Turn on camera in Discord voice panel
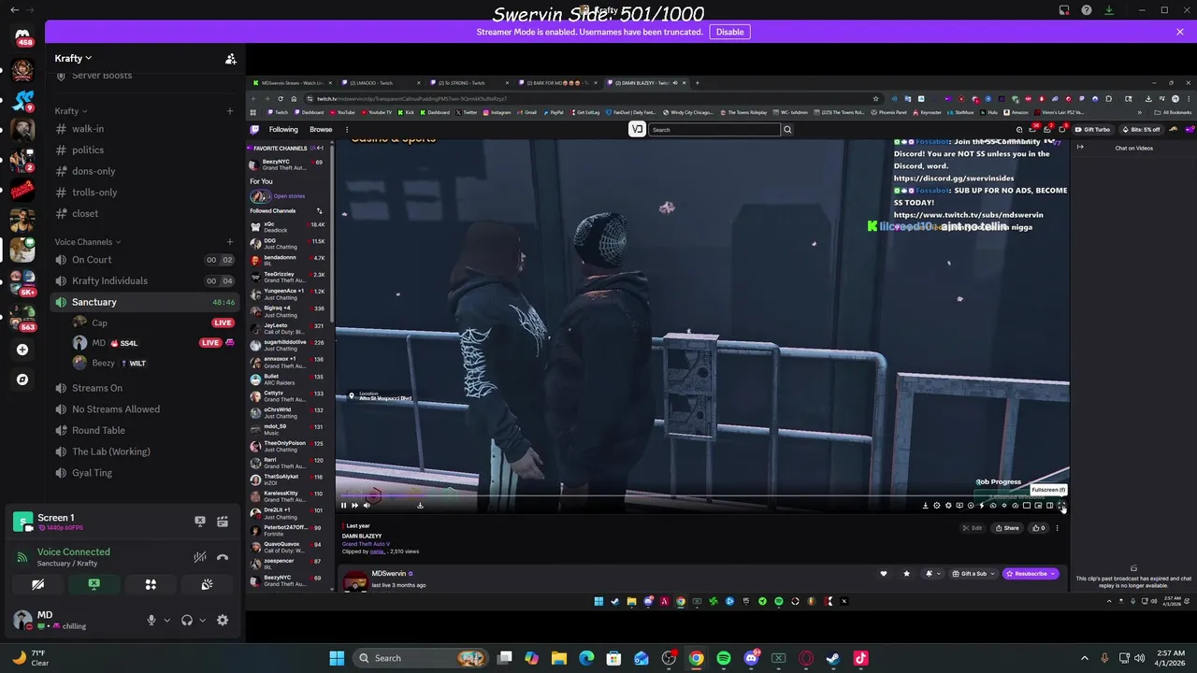 (37, 584)
